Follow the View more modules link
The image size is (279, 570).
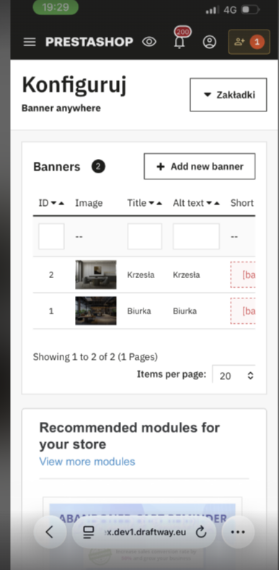87,462
